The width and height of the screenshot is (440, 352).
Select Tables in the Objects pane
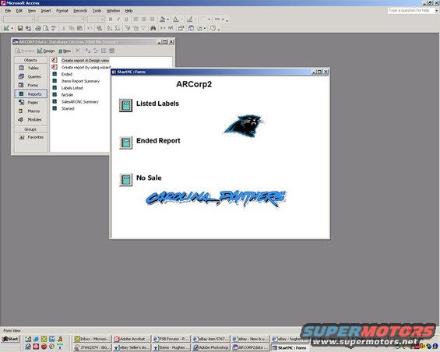tap(30, 68)
